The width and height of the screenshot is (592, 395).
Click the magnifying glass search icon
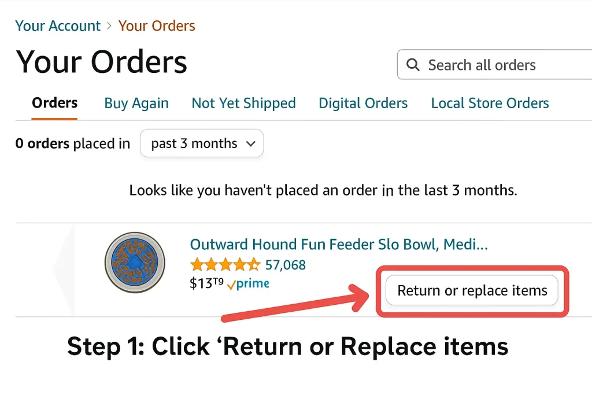(413, 65)
